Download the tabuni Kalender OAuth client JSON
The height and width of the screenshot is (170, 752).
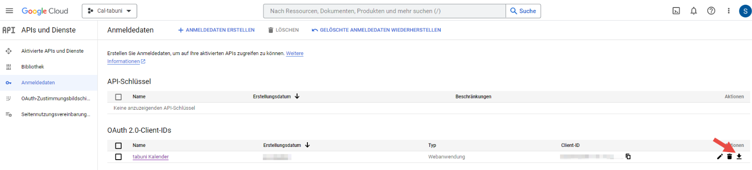tap(739, 157)
